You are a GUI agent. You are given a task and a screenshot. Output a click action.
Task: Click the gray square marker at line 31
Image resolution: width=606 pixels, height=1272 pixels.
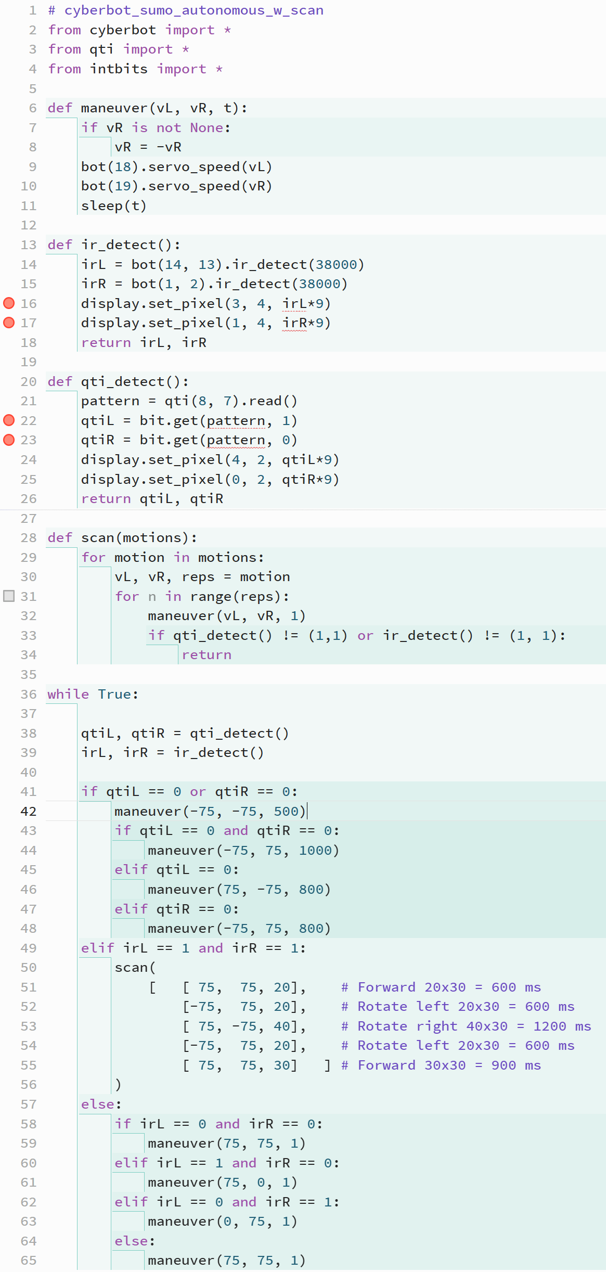tap(9, 596)
